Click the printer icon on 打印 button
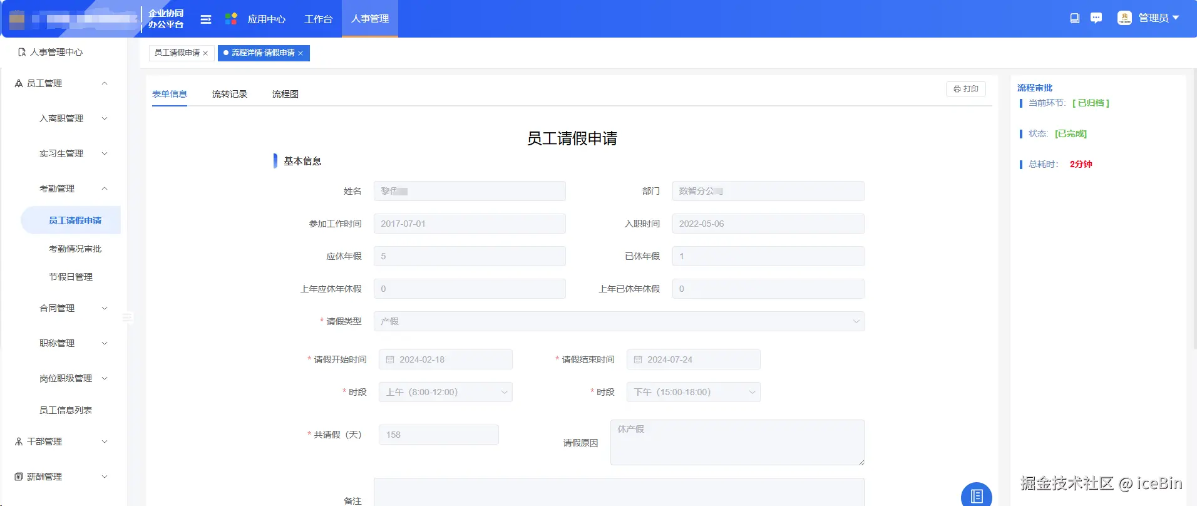The width and height of the screenshot is (1197, 506). 957,89
